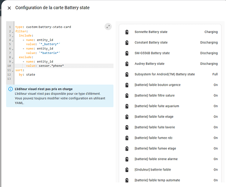
Task: Click the Constant Battery state battery icon
Action: click(x=127, y=43)
